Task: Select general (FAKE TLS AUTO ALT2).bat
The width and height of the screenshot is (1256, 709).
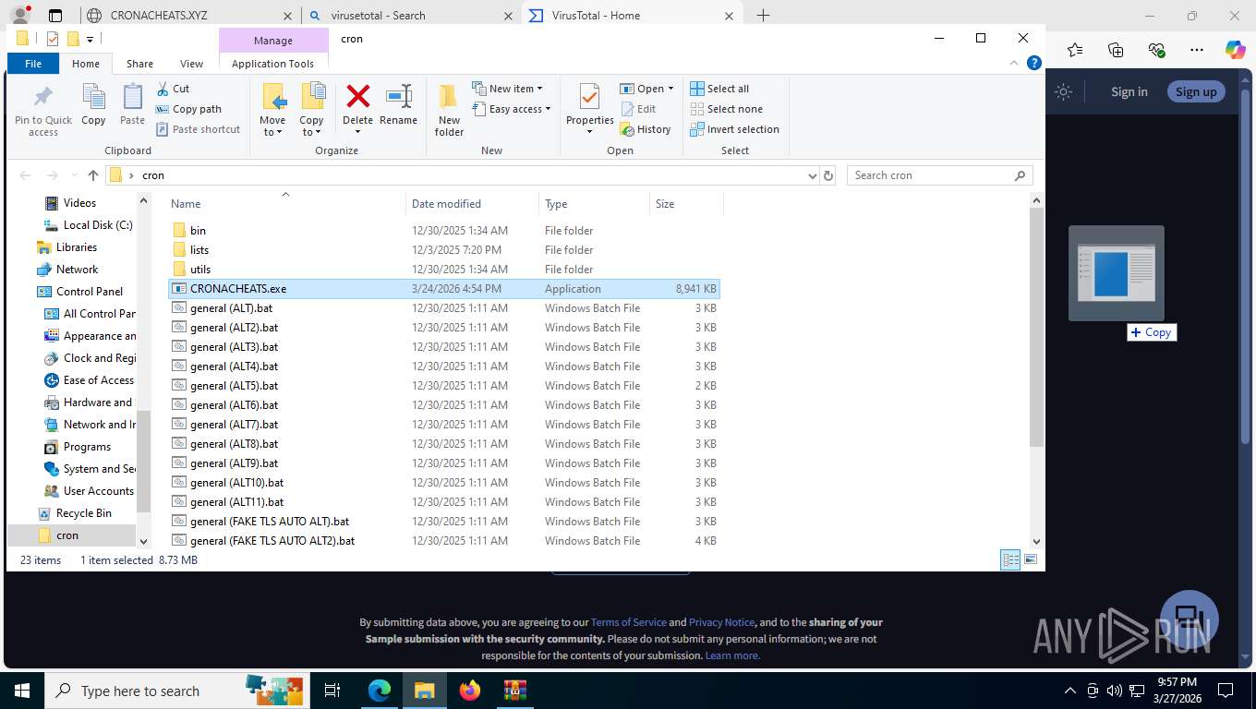Action: click(x=445, y=541)
